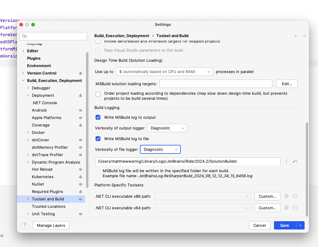Reset log folder path with revert arrow
The image size is (318, 247).
(x=295, y=161)
